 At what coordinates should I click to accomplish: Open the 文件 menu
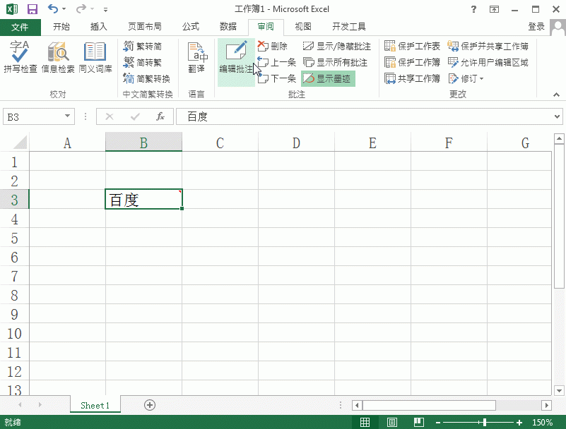pos(20,26)
